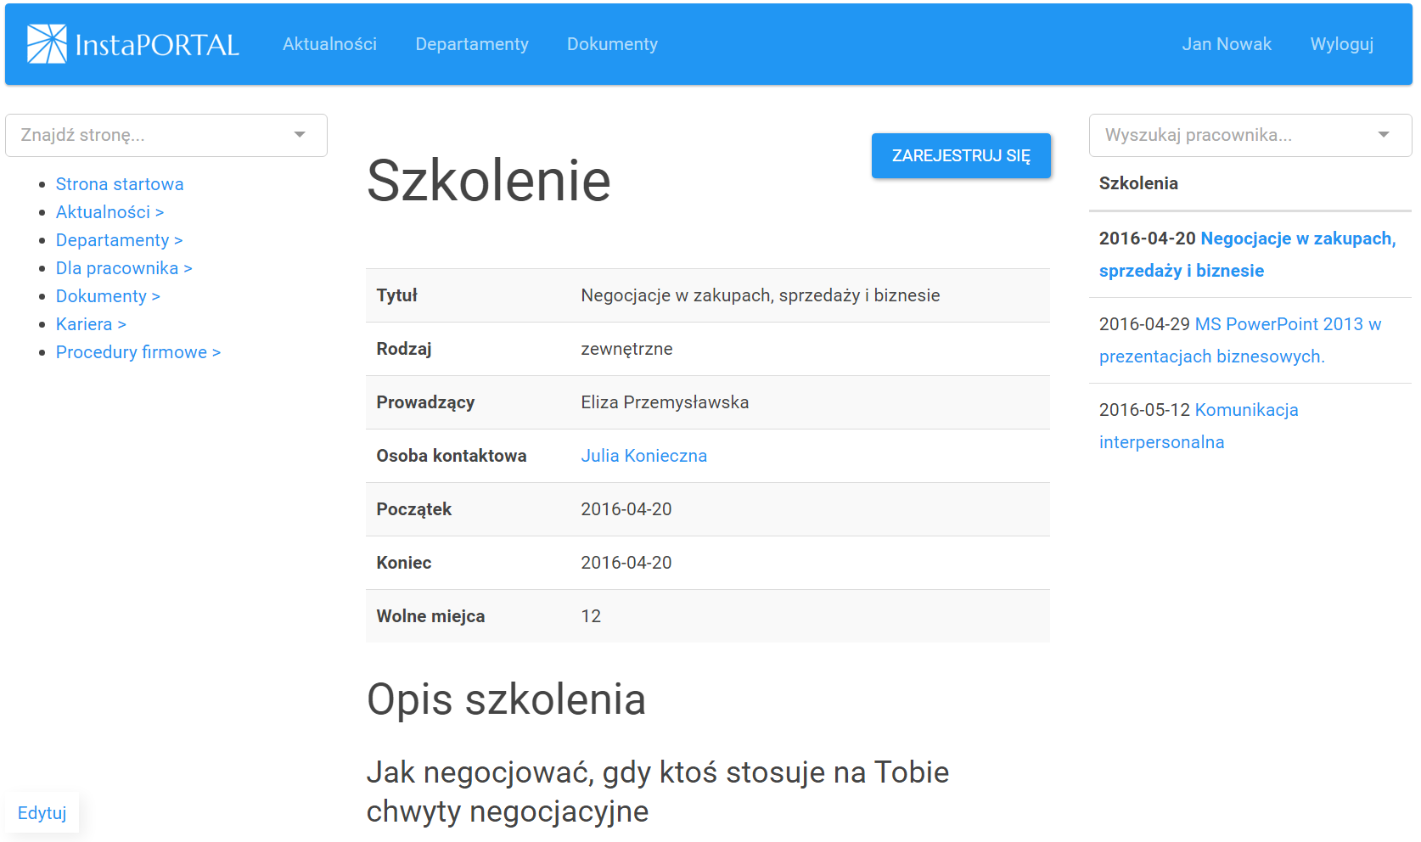The height and width of the screenshot is (842, 1421).
Task: Open contact person Julia Konieczna link
Action: (x=643, y=456)
